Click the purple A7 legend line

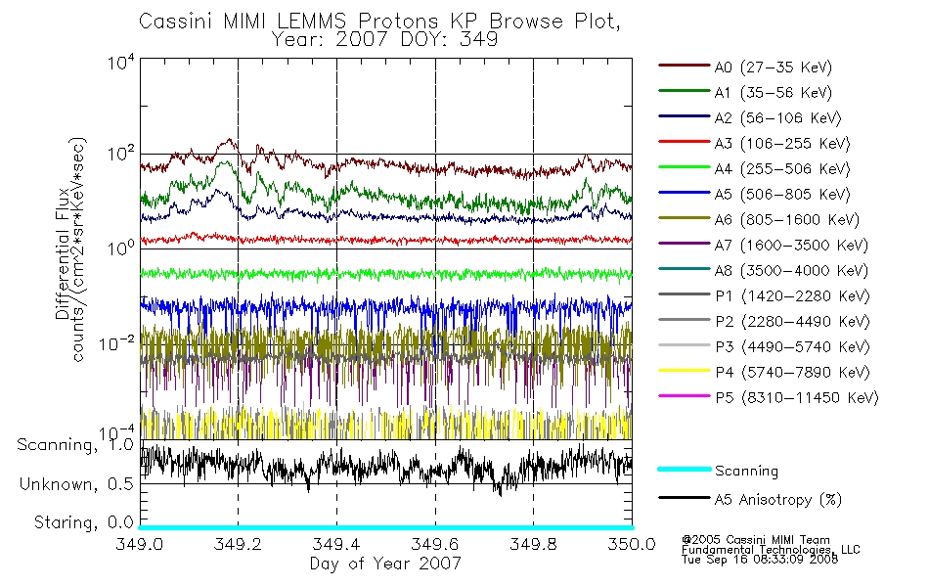tap(685, 243)
